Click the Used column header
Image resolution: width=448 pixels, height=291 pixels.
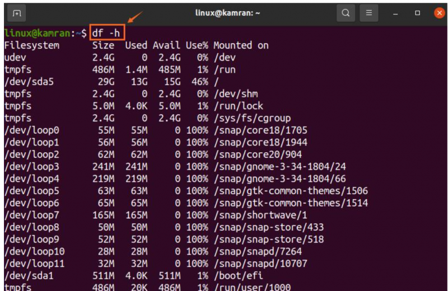tap(136, 45)
